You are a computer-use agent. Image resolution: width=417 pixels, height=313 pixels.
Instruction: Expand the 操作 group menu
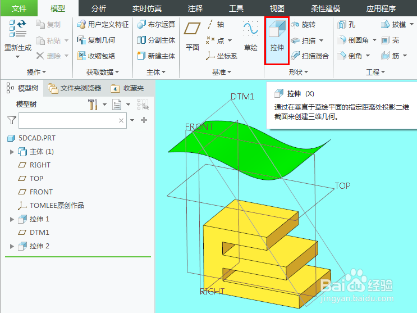36,72
